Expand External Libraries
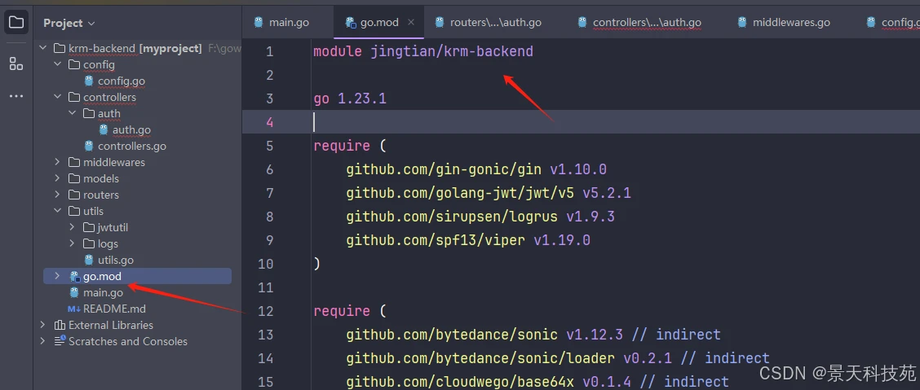 tap(42, 325)
